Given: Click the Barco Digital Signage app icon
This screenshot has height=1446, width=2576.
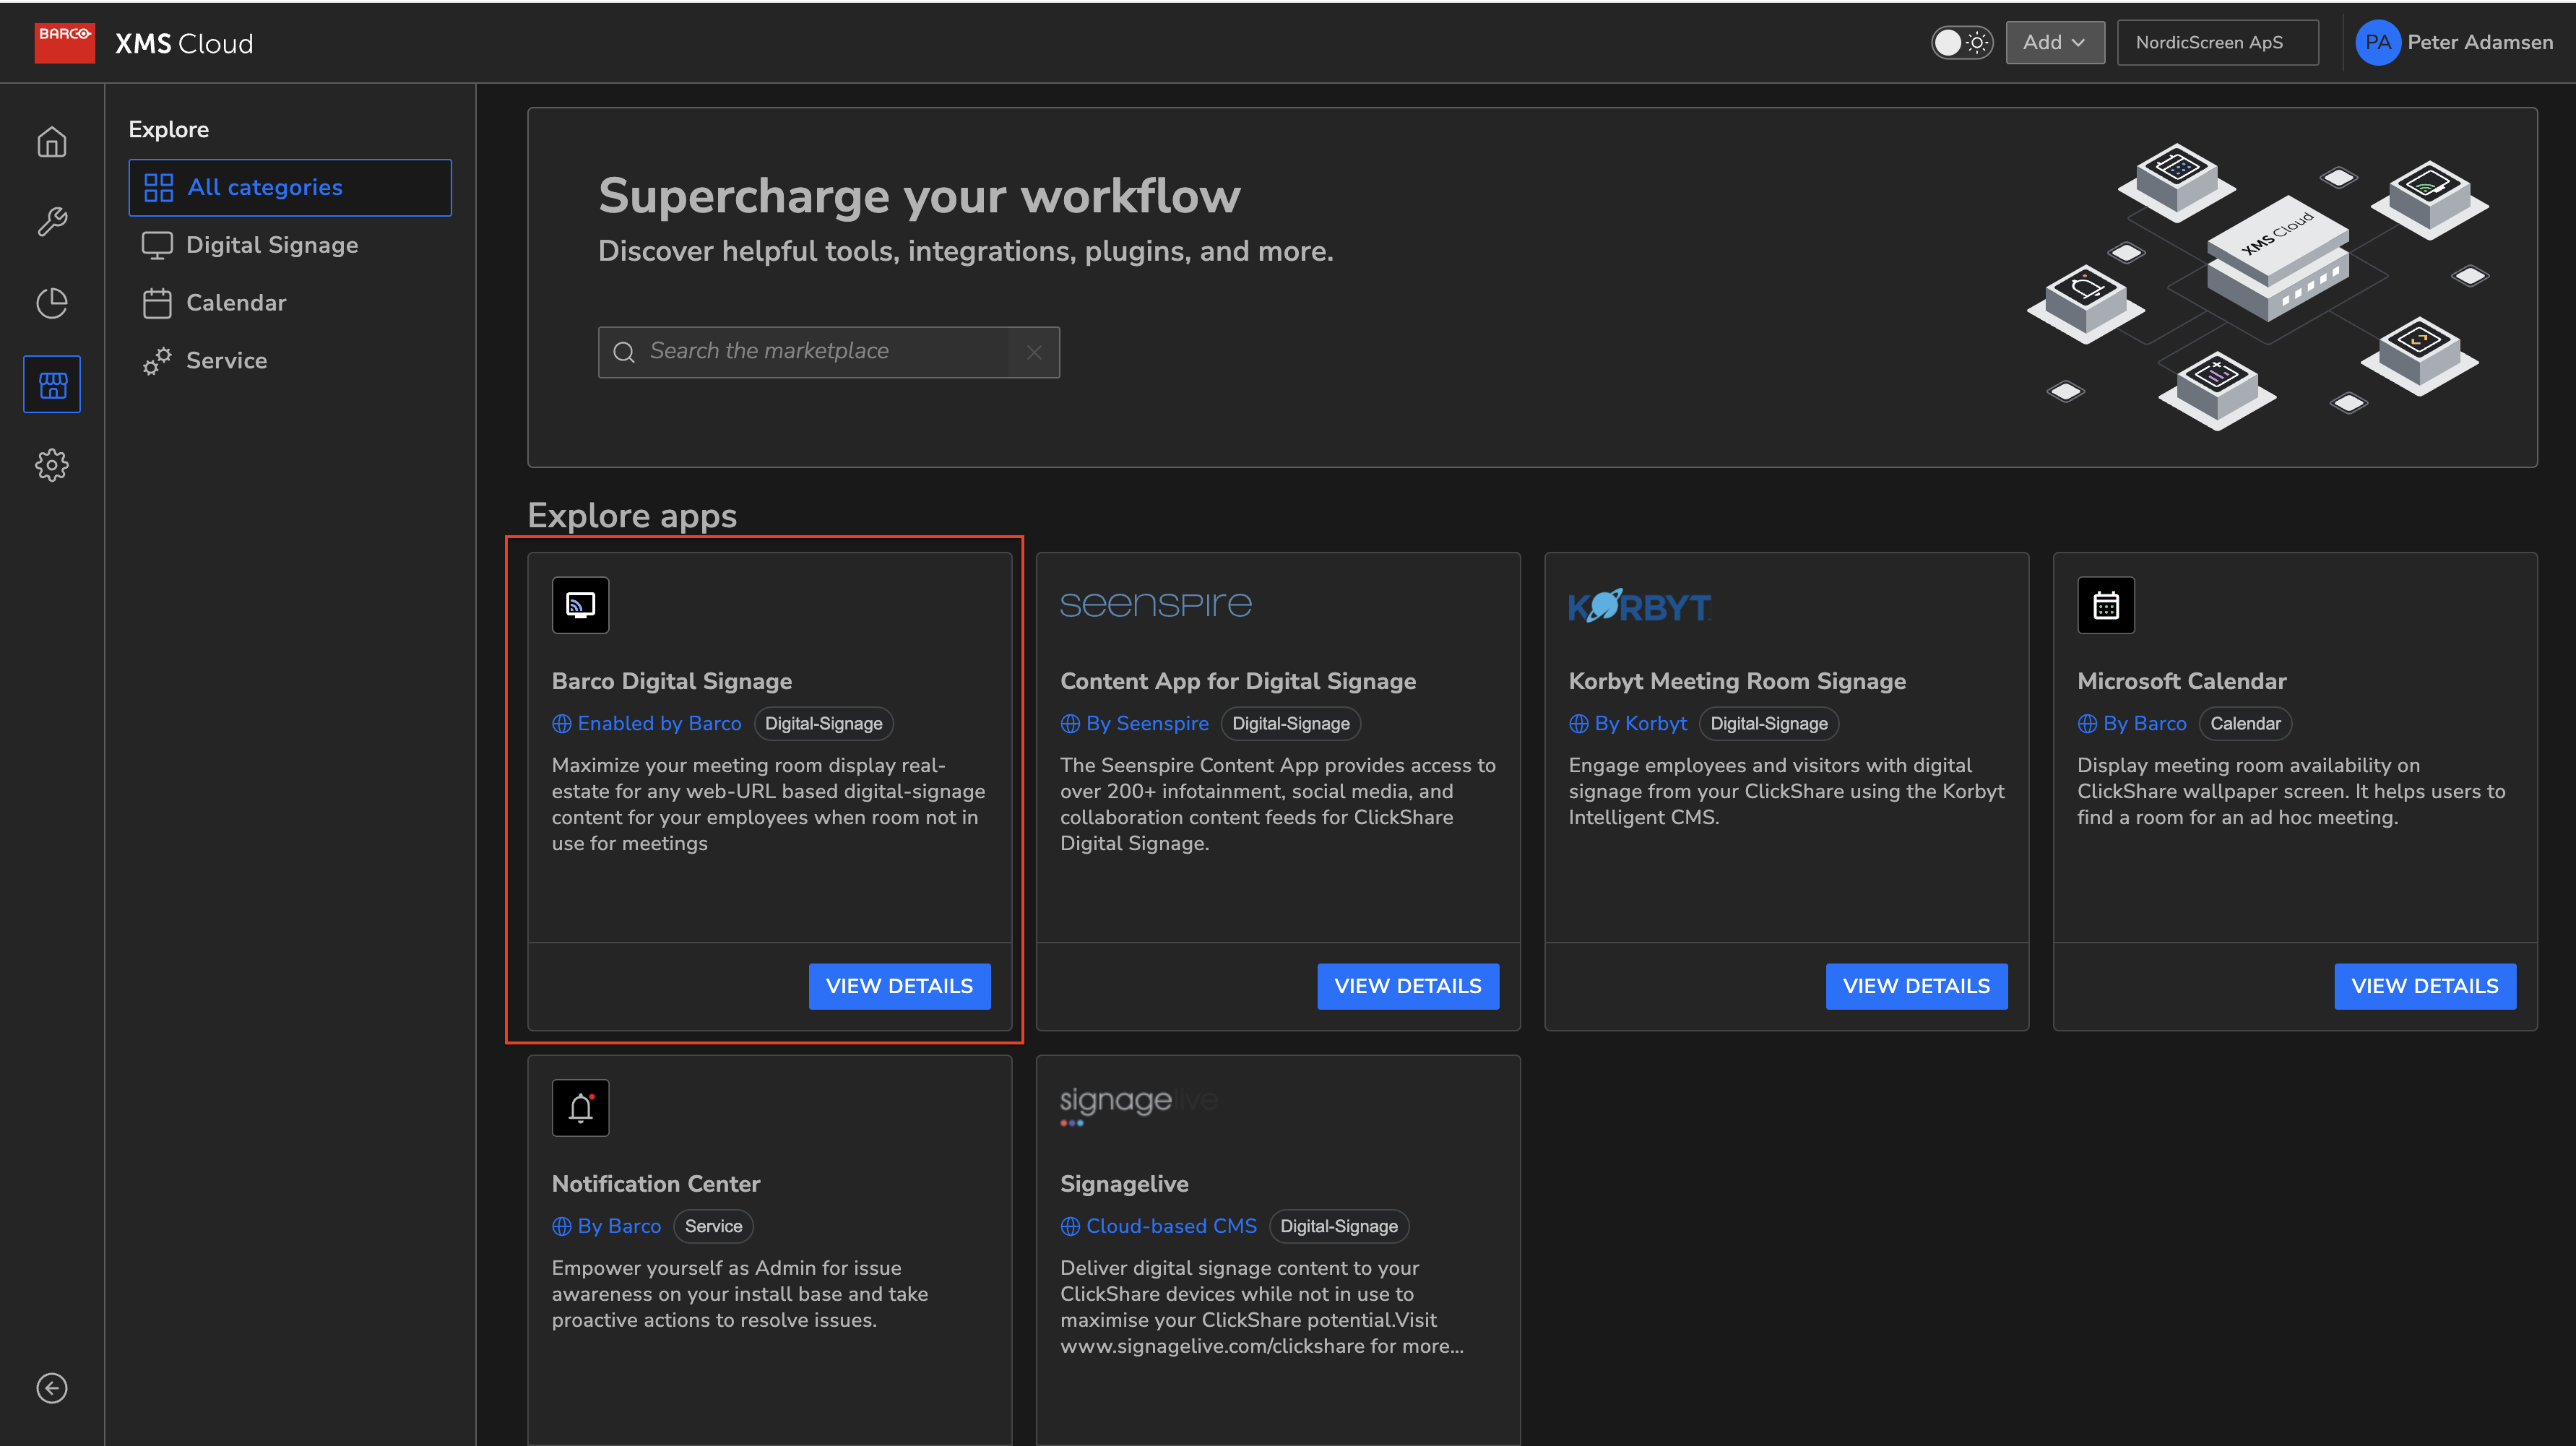Looking at the screenshot, I should [581, 605].
